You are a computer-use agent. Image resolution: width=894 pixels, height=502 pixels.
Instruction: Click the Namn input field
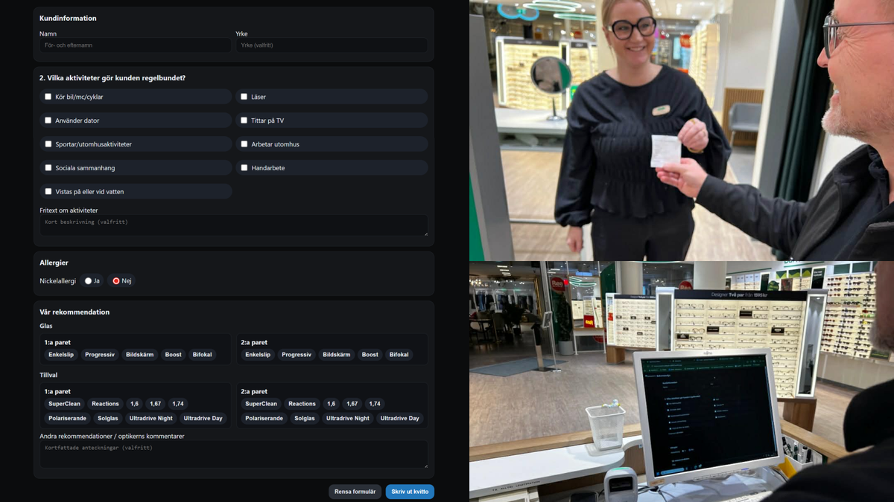pos(135,45)
